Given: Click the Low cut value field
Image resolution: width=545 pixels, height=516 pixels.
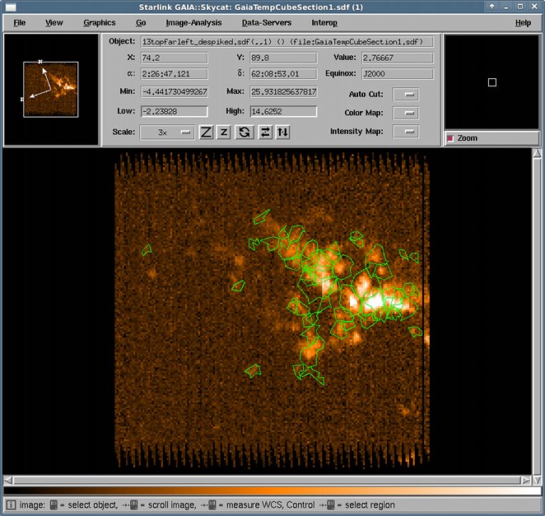Looking at the screenshot, I should point(175,111).
